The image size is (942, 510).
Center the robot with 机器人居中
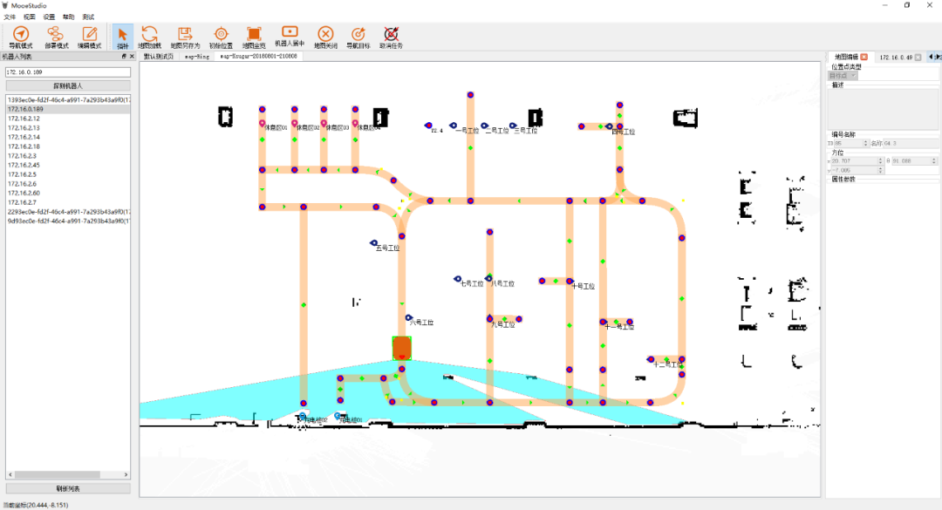tap(290, 36)
